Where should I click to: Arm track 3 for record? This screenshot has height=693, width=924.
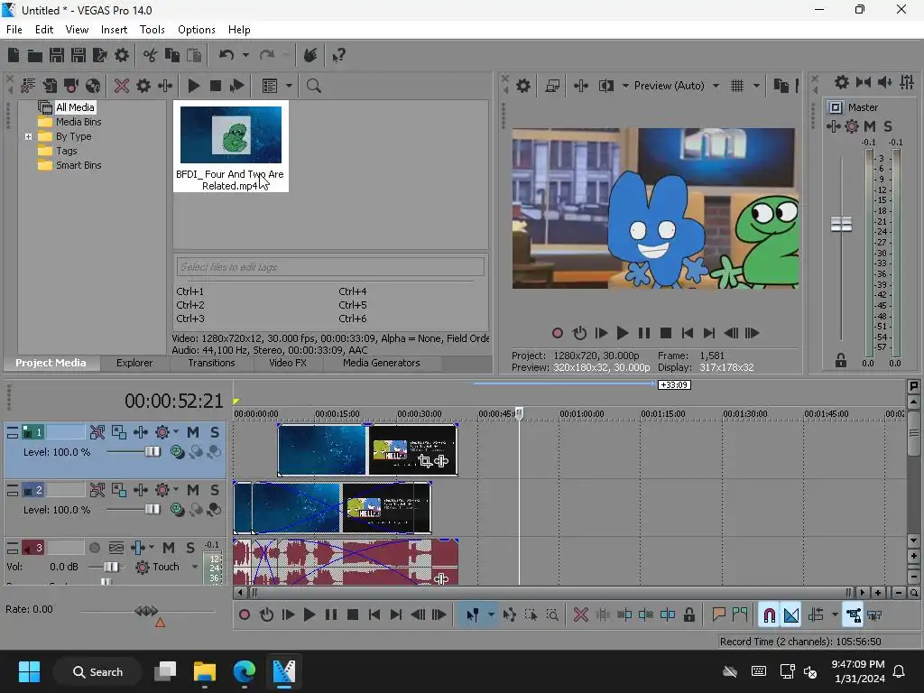[x=94, y=548]
